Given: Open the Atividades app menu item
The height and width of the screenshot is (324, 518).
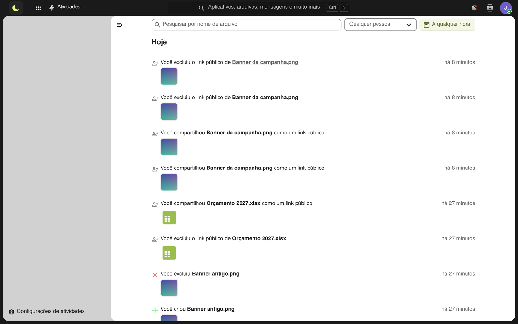Looking at the screenshot, I should tap(65, 7).
